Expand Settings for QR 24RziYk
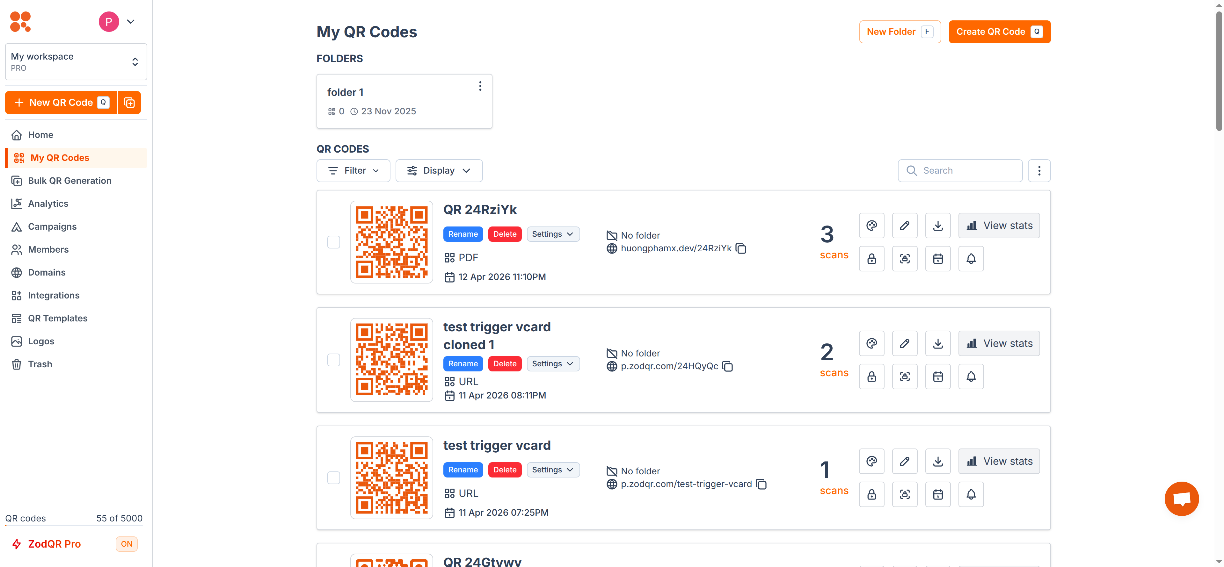The height and width of the screenshot is (567, 1224). click(553, 234)
